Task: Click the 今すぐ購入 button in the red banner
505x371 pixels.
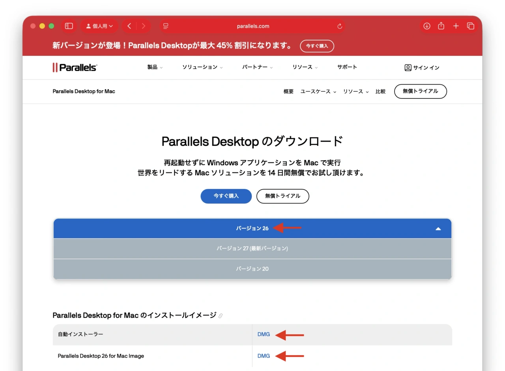Action: point(317,46)
